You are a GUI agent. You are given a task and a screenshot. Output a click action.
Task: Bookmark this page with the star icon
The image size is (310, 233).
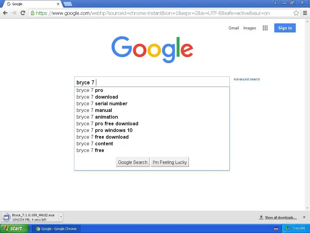[x=296, y=13]
